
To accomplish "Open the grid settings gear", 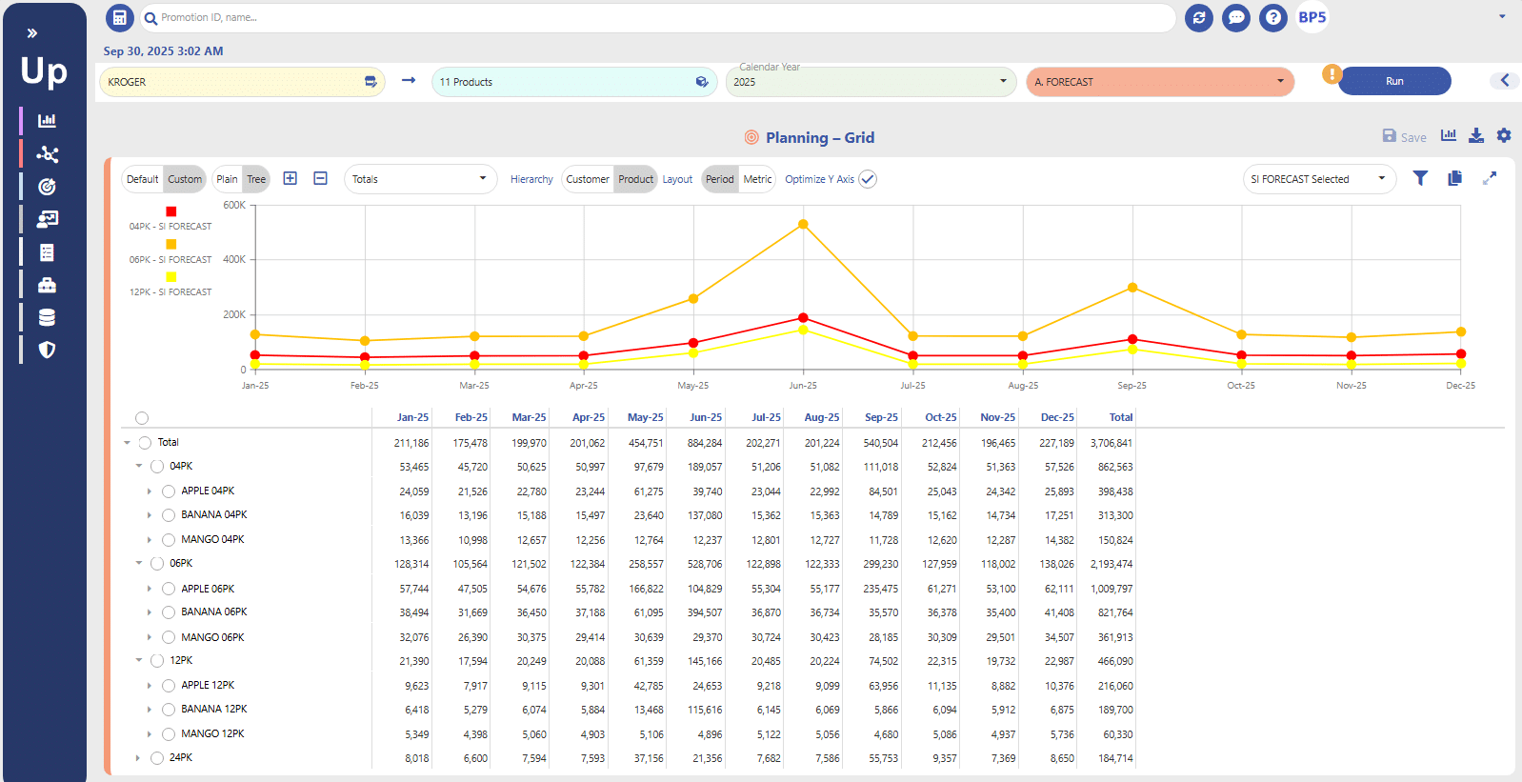I will coord(1503,136).
